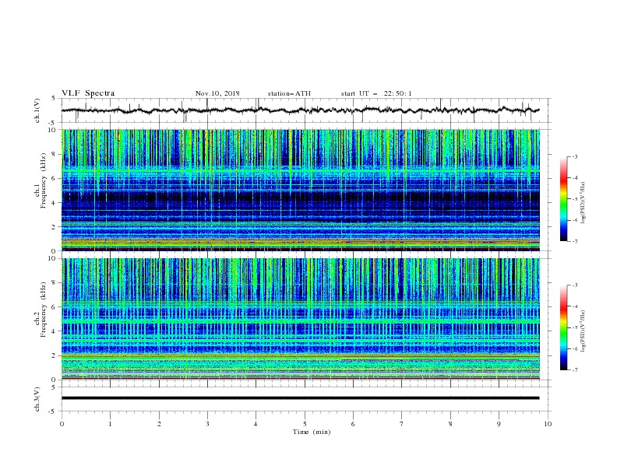The height and width of the screenshot is (476, 617).
Task: Click the '5' tick on the time axis
Action: click(305, 424)
